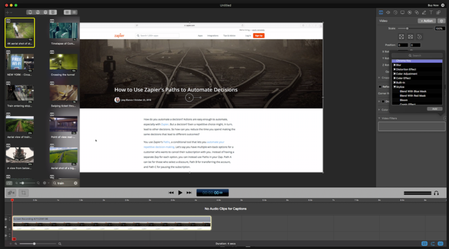
Task: Enable the Reflection checkbox
Action: click(380, 87)
